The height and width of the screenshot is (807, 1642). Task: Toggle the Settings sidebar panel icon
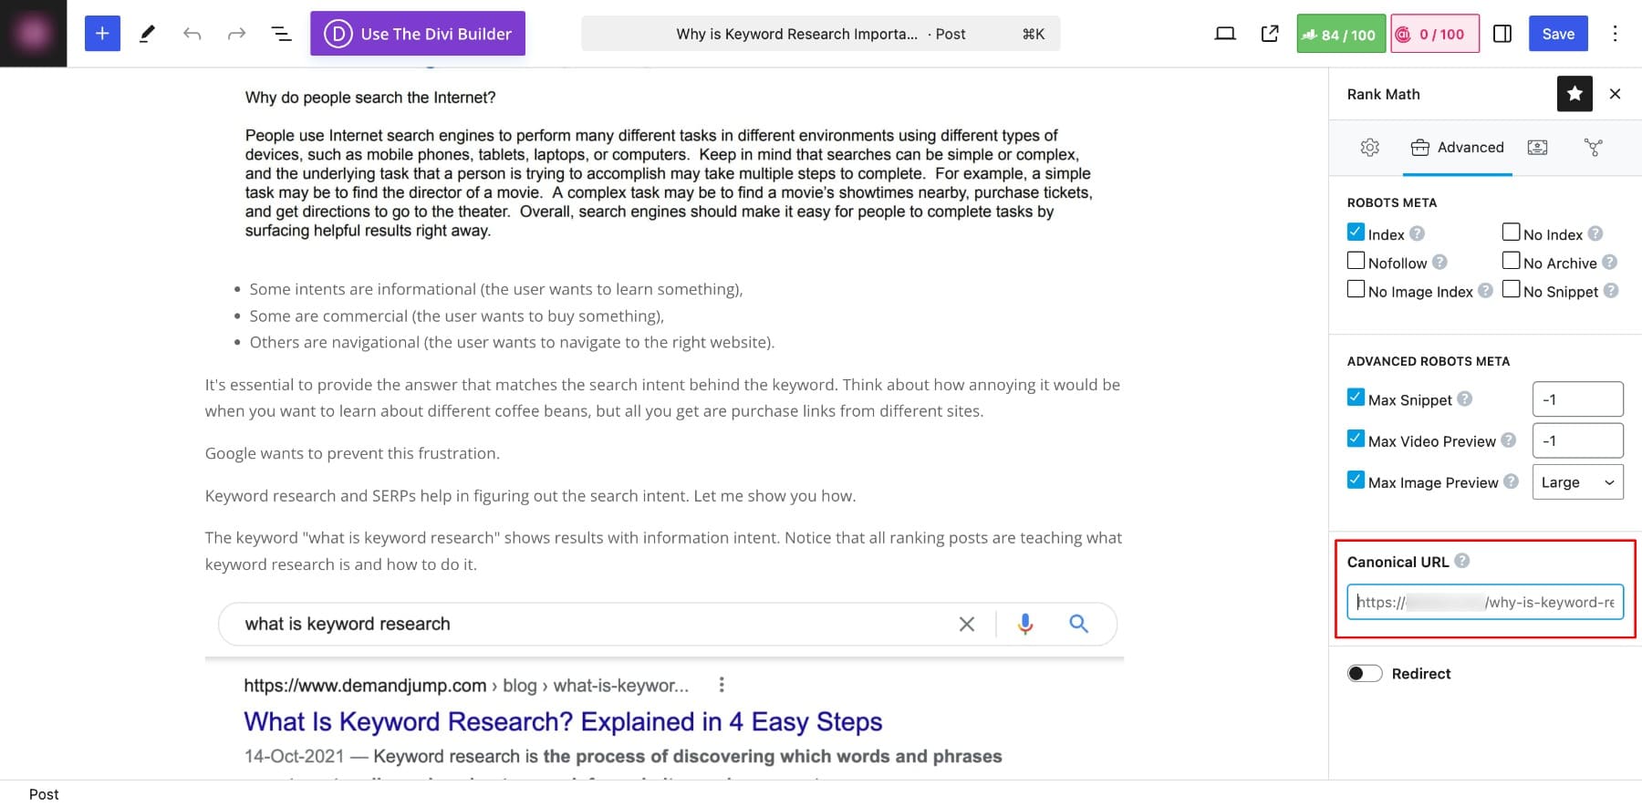[x=1502, y=34]
